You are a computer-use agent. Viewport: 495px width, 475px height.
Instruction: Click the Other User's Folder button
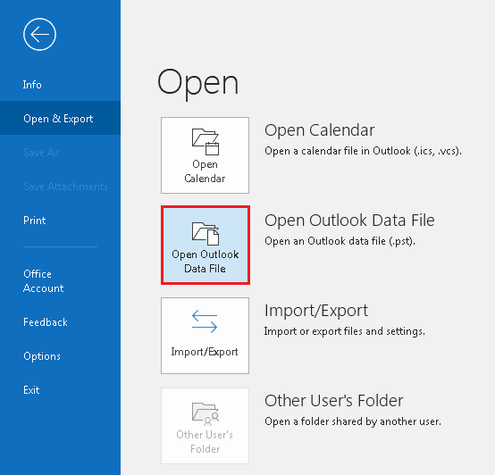pos(205,426)
